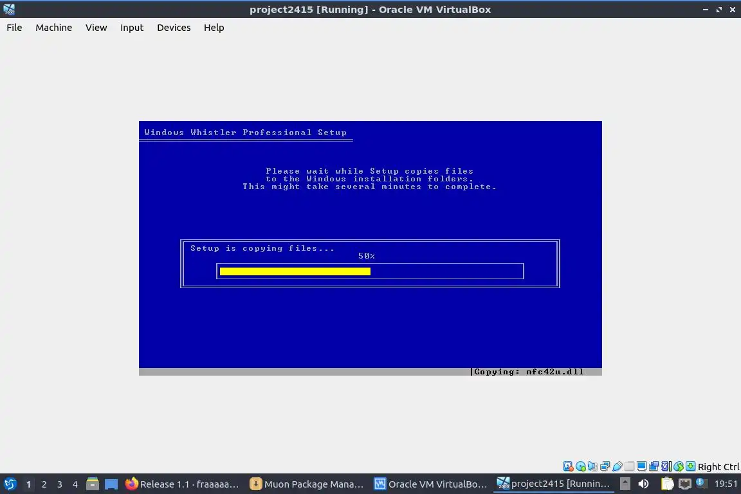This screenshot has height=494, width=741.
Task: Click the removable media eject tray icon
Action: [625, 484]
